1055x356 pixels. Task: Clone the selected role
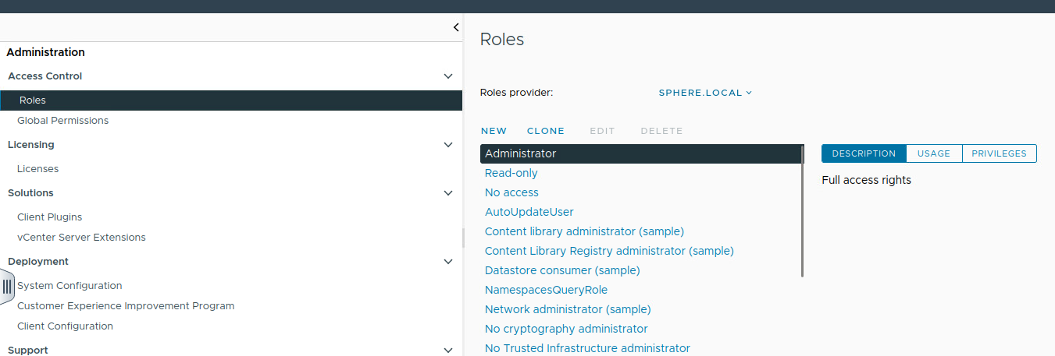pos(545,131)
